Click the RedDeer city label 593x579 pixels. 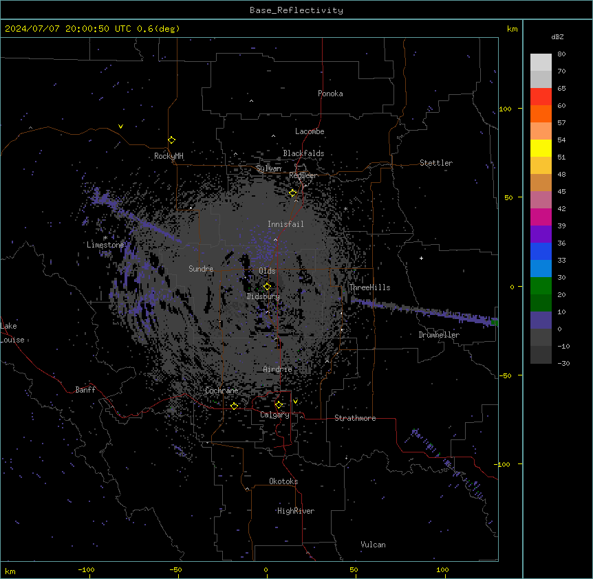click(x=303, y=175)
